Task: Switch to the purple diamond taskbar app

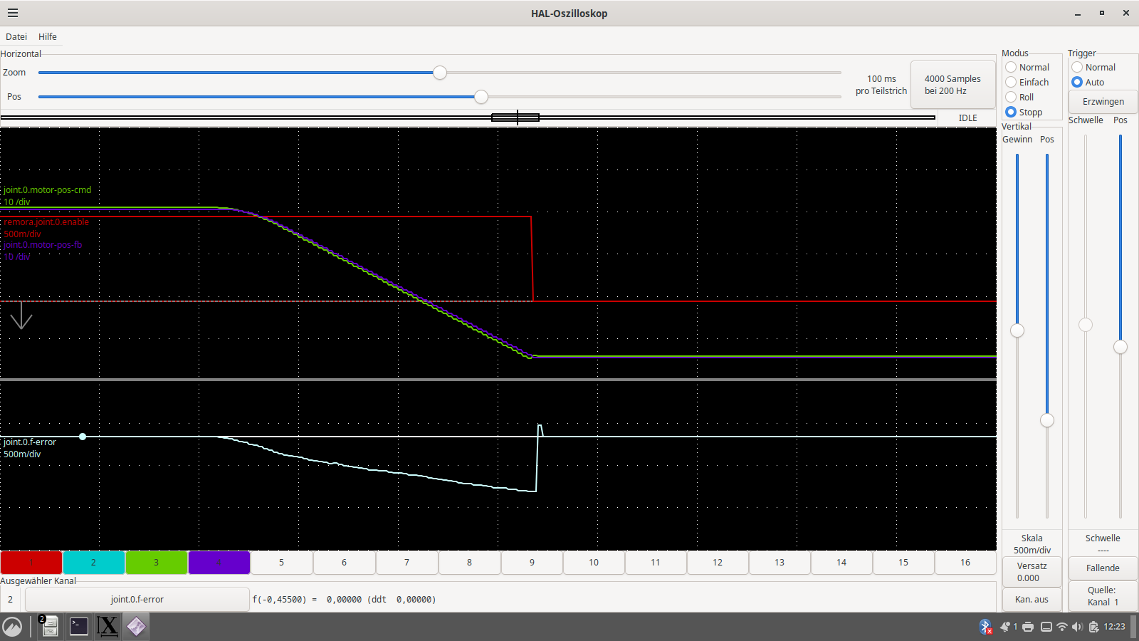Action: point(136,627)
